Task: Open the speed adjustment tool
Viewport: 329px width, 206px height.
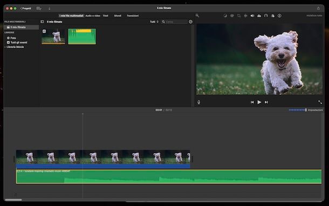Action: (x=266, y=16)
